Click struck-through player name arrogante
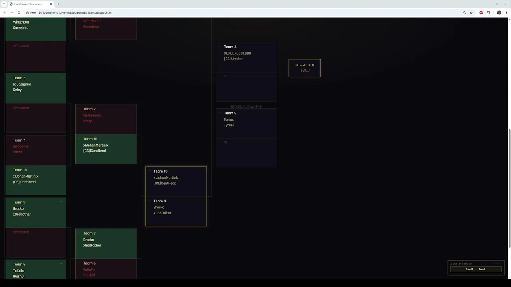 (x=21, y=146)
